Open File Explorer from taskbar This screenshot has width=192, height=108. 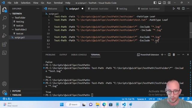coord(97,104)
